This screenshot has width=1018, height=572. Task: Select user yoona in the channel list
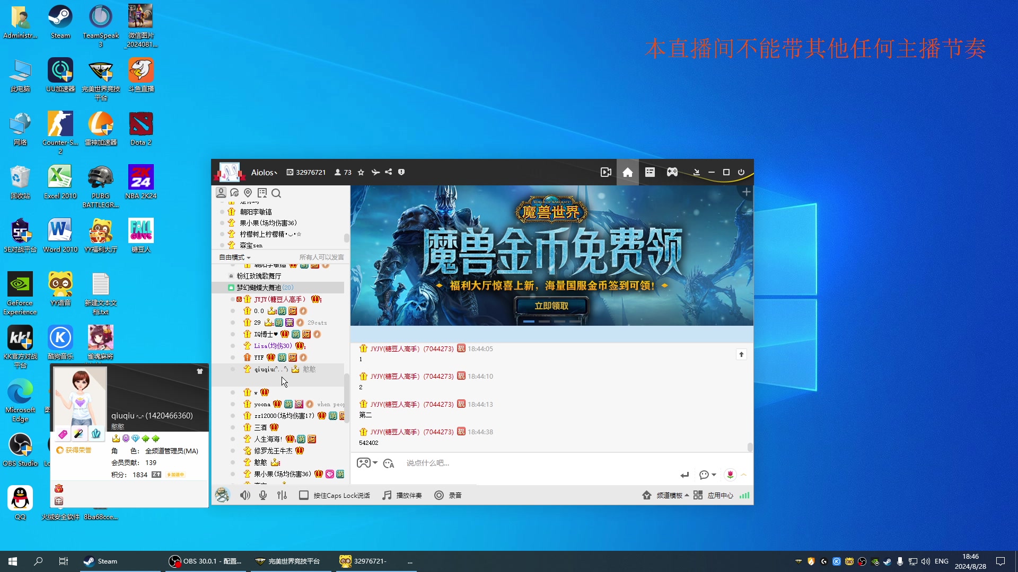262,404
